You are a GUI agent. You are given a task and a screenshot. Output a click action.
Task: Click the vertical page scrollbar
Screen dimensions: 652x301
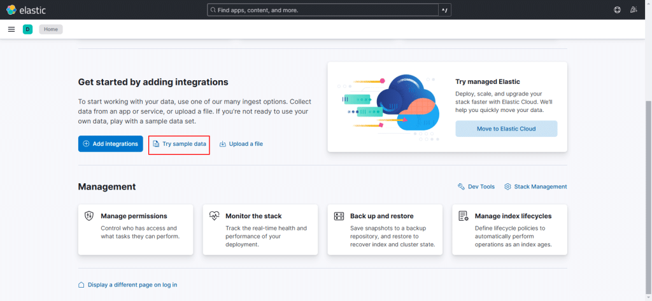pos(648,191)
